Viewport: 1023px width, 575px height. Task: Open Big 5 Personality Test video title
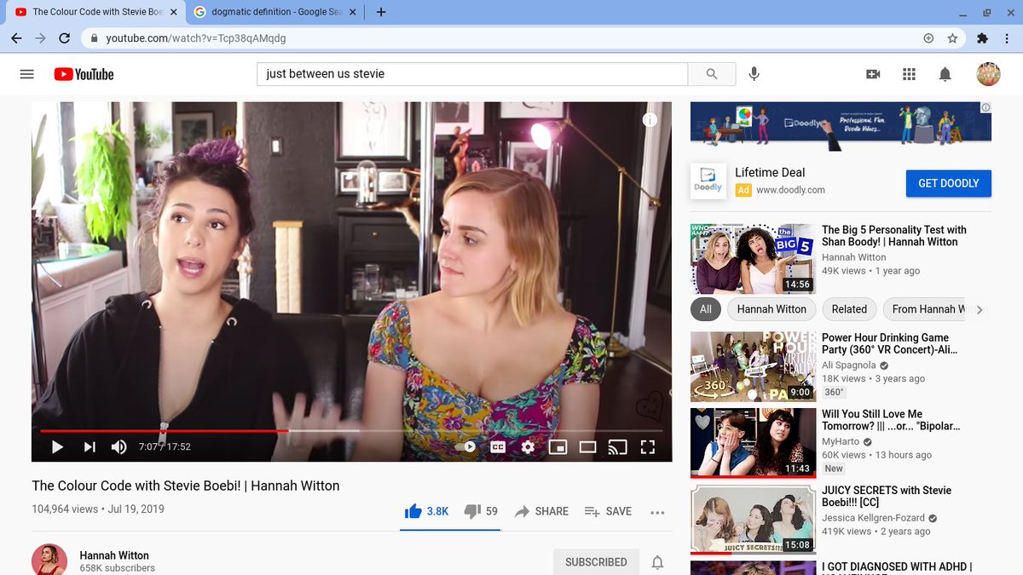[x=894, y=236]
